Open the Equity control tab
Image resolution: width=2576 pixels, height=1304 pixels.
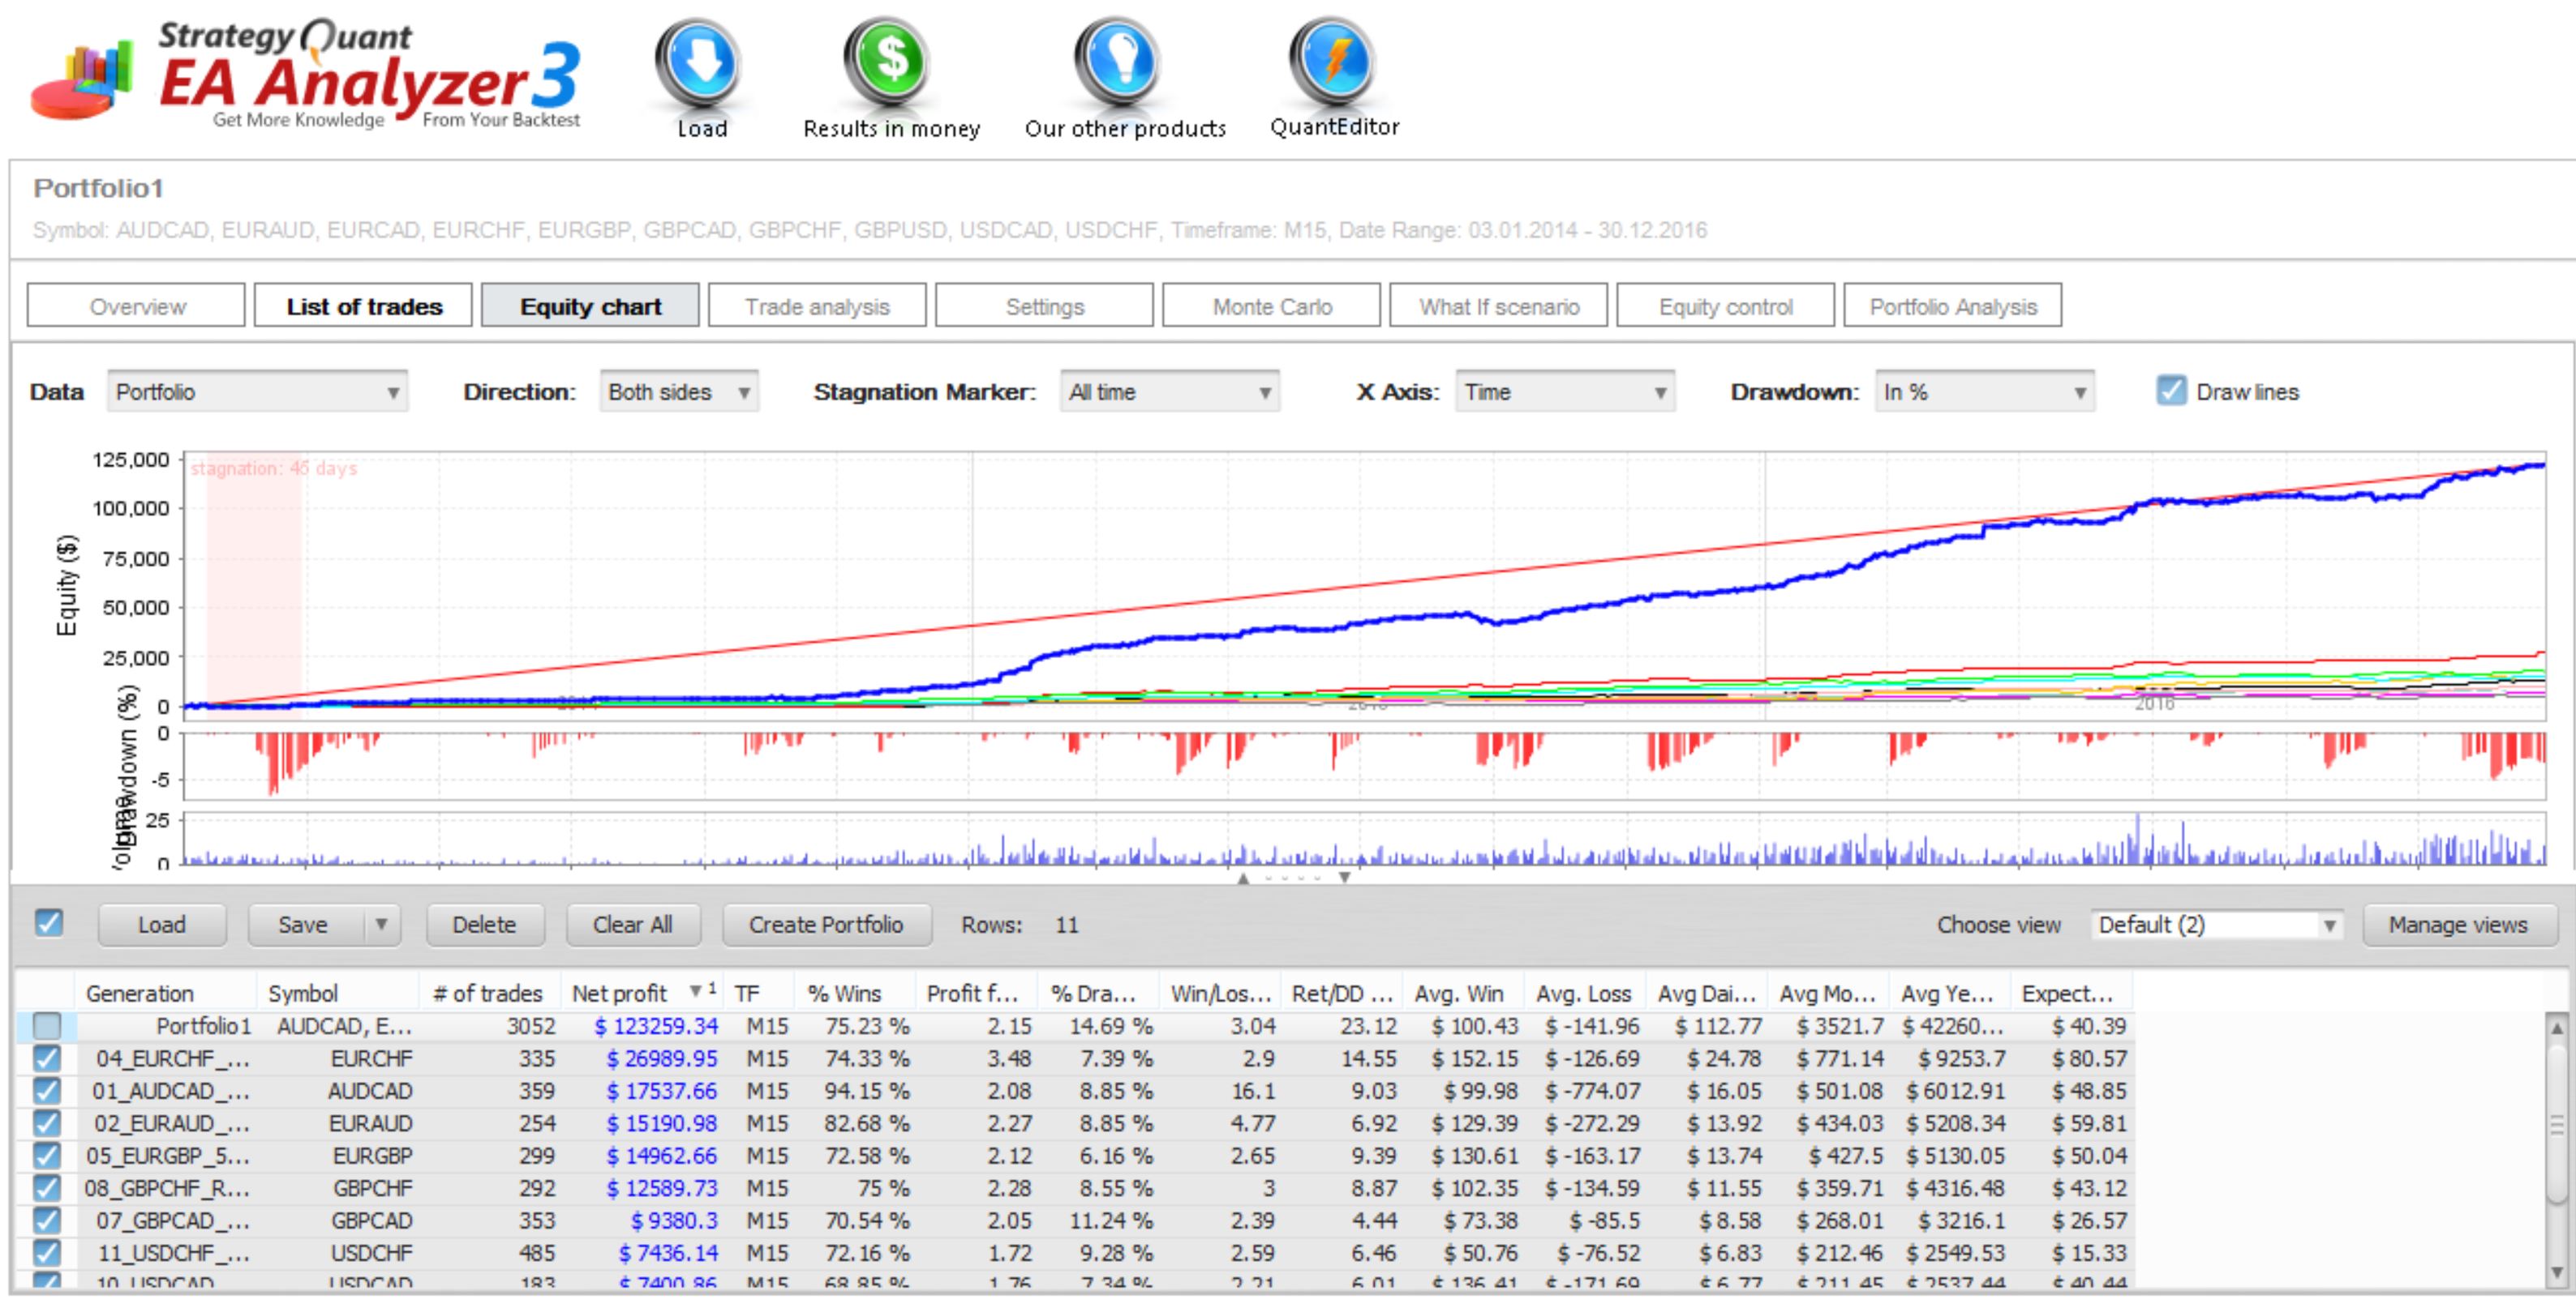coord(1725,306)
